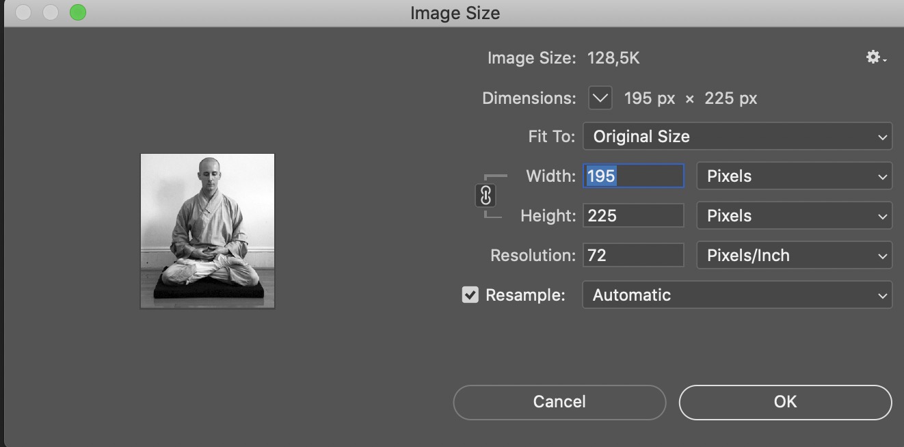Cancel the Image Size dialog
Image resolution: width=904 pixels, height=447 pixels.
[559, 402]
